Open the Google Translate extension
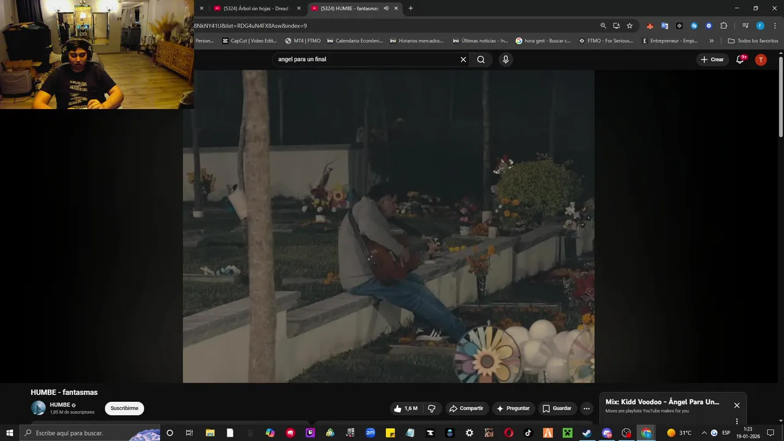The width and height of the screenshot is (784, 441). (x=665, y=26)
